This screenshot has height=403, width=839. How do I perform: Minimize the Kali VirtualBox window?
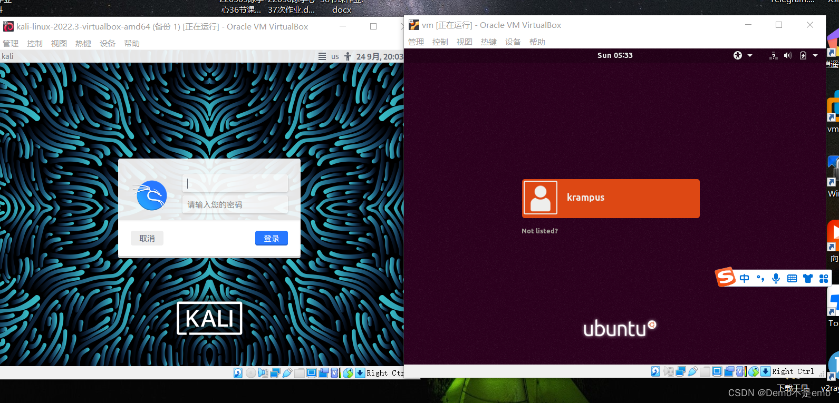click(x=343, y=26)
